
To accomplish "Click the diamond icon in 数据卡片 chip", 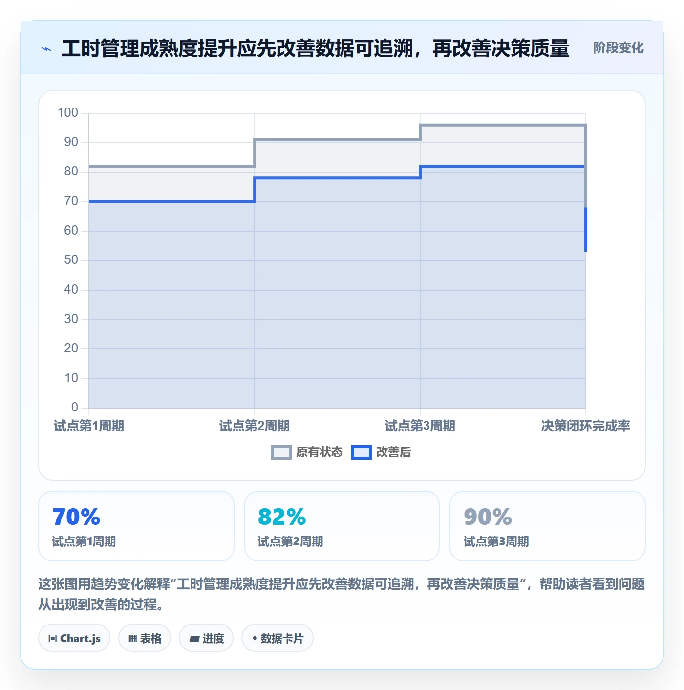I will (x=255, y=638).
